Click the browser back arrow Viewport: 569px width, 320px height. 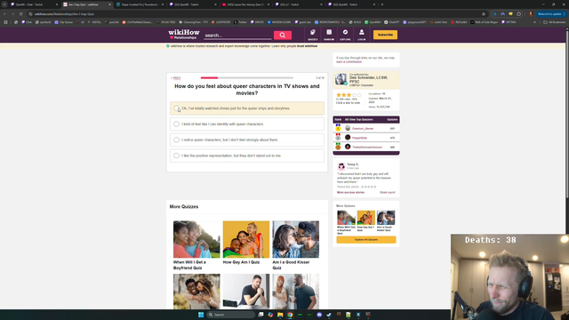[4, 14]
